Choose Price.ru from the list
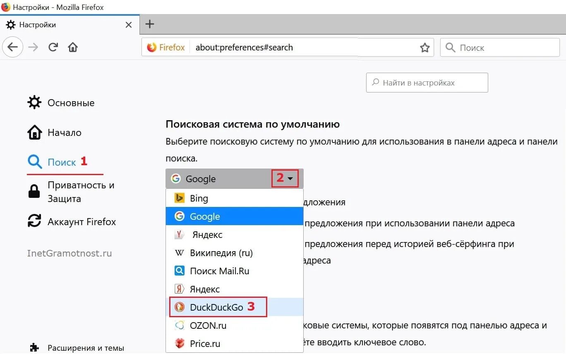 click(235, 344)
